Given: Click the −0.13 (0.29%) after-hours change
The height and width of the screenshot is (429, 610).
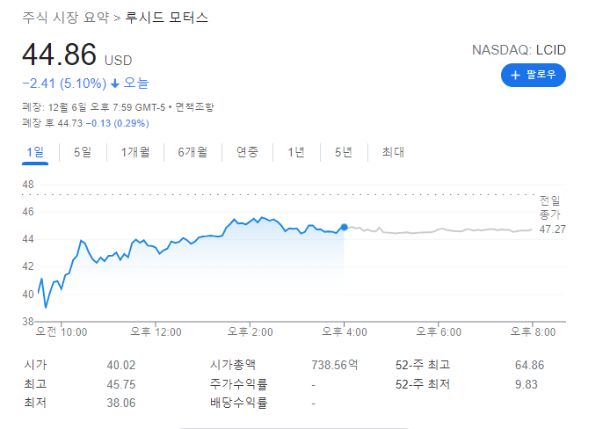Looking at the screenshot, I should click(118, 123).
